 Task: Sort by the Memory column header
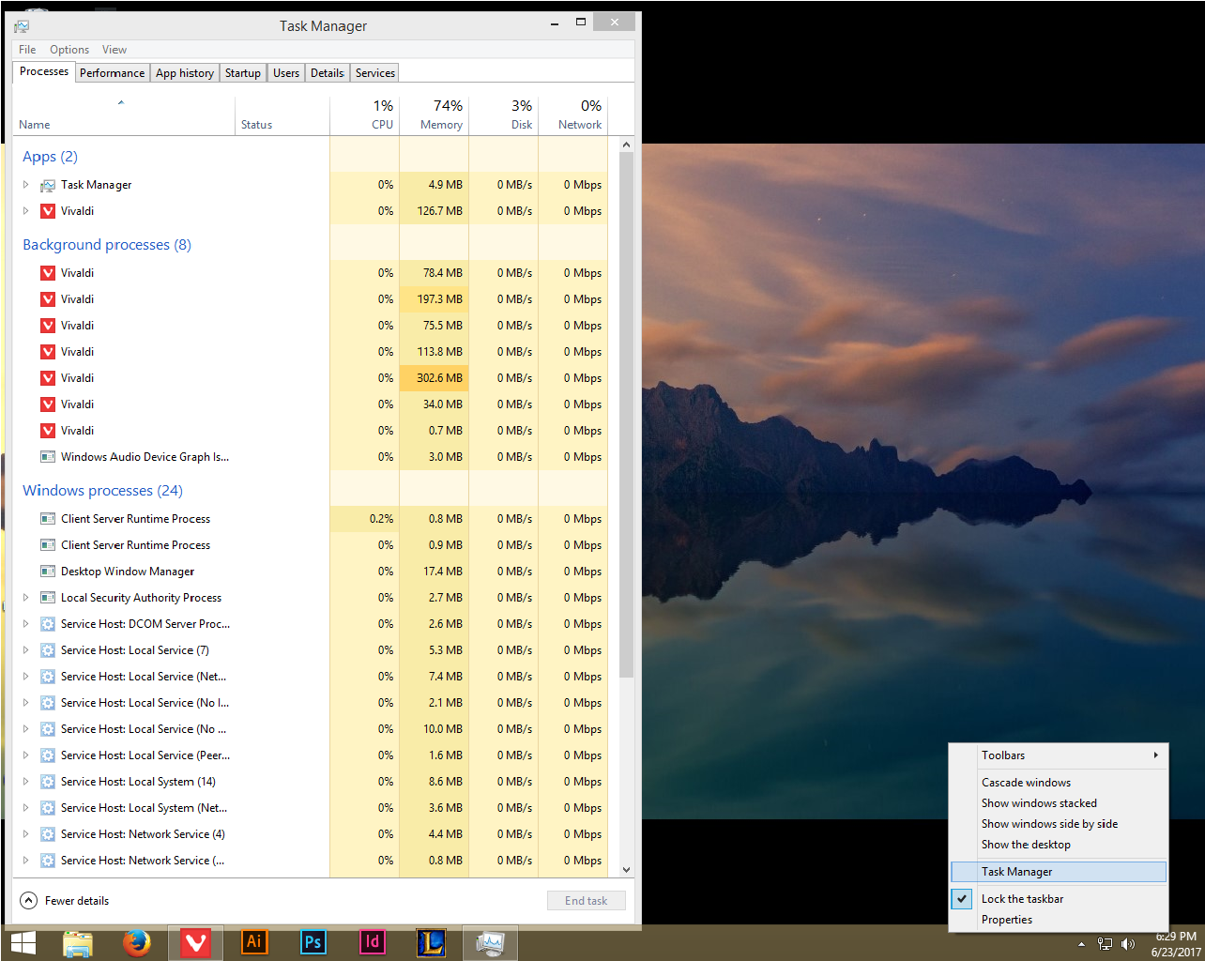[x=434, y=116]
